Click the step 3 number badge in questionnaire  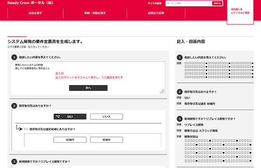tap(14, 161)
